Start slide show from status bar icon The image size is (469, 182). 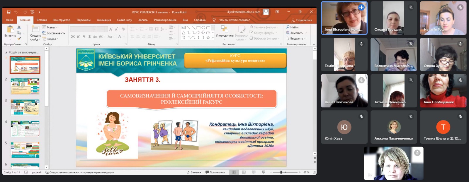(264, 172)
